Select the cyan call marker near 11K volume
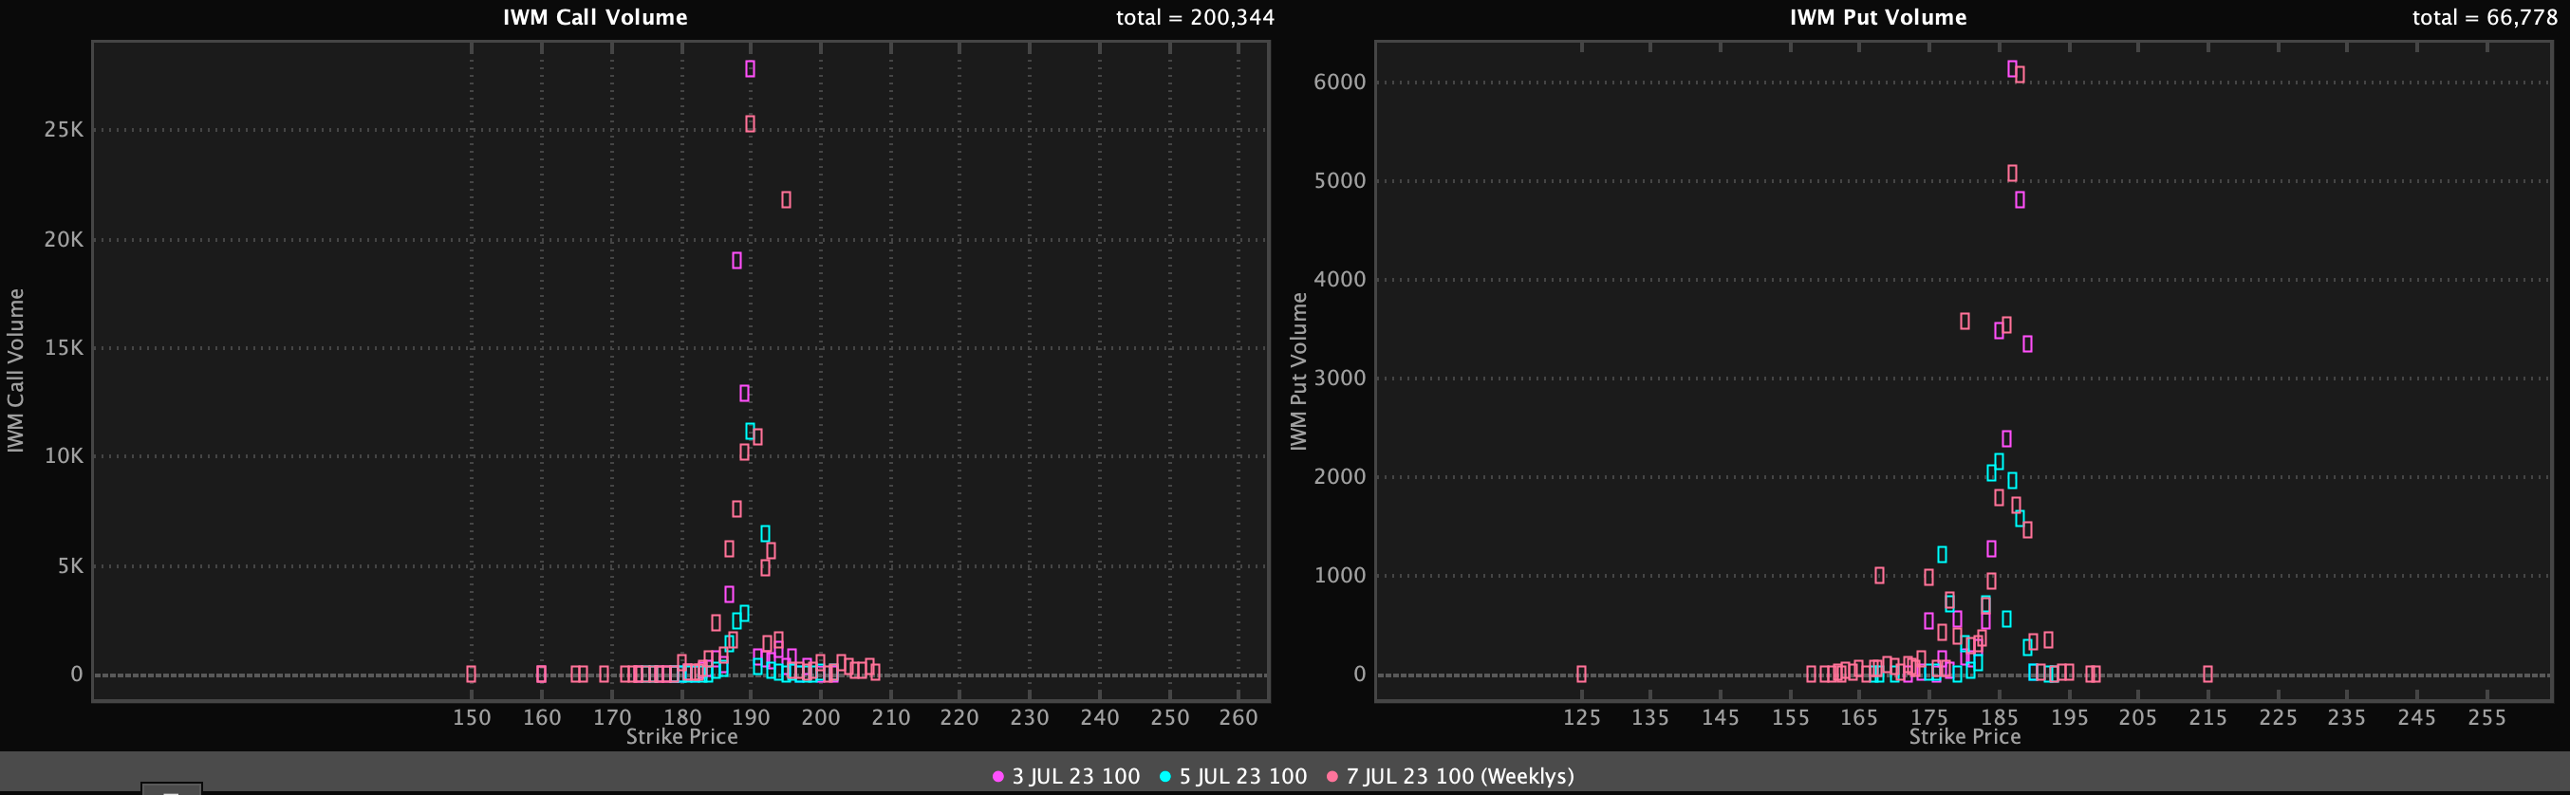 tap(751, 431)
